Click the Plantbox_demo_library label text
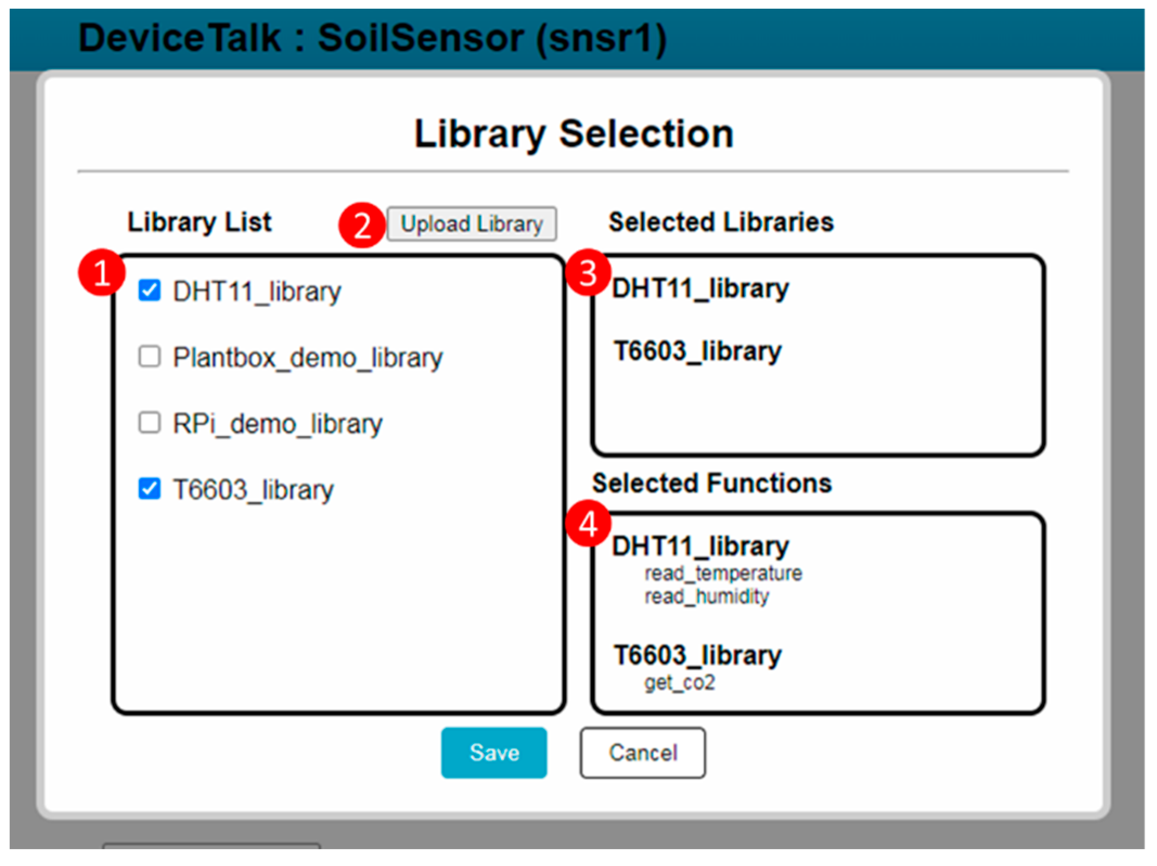Viewport: 1157px width, 866px height. point(307,358)
